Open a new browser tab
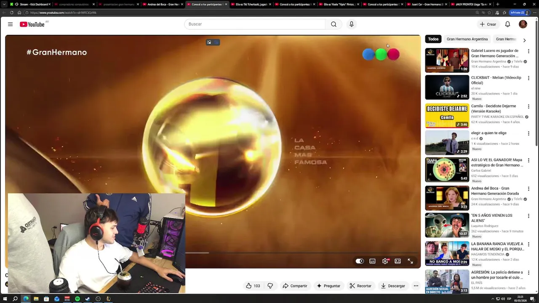The image size is (539, 303). click(x=498, y=4)
